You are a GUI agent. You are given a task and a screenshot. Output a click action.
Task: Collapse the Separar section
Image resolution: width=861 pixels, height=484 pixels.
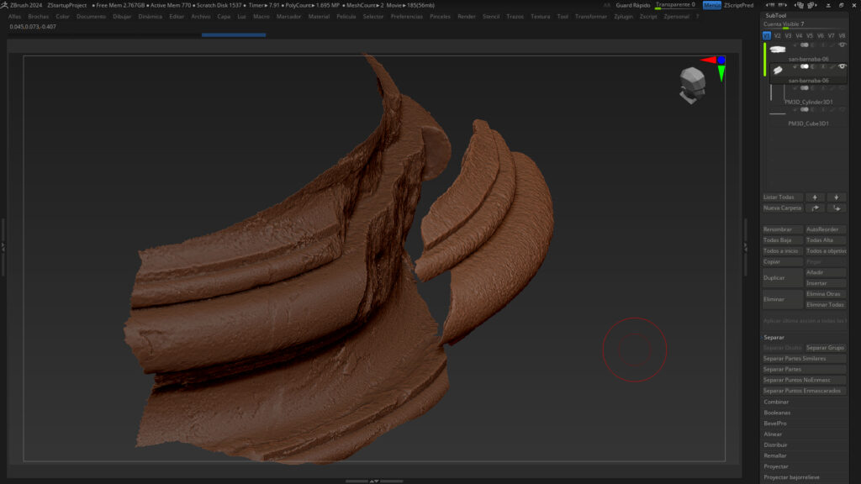click(774, 337)
